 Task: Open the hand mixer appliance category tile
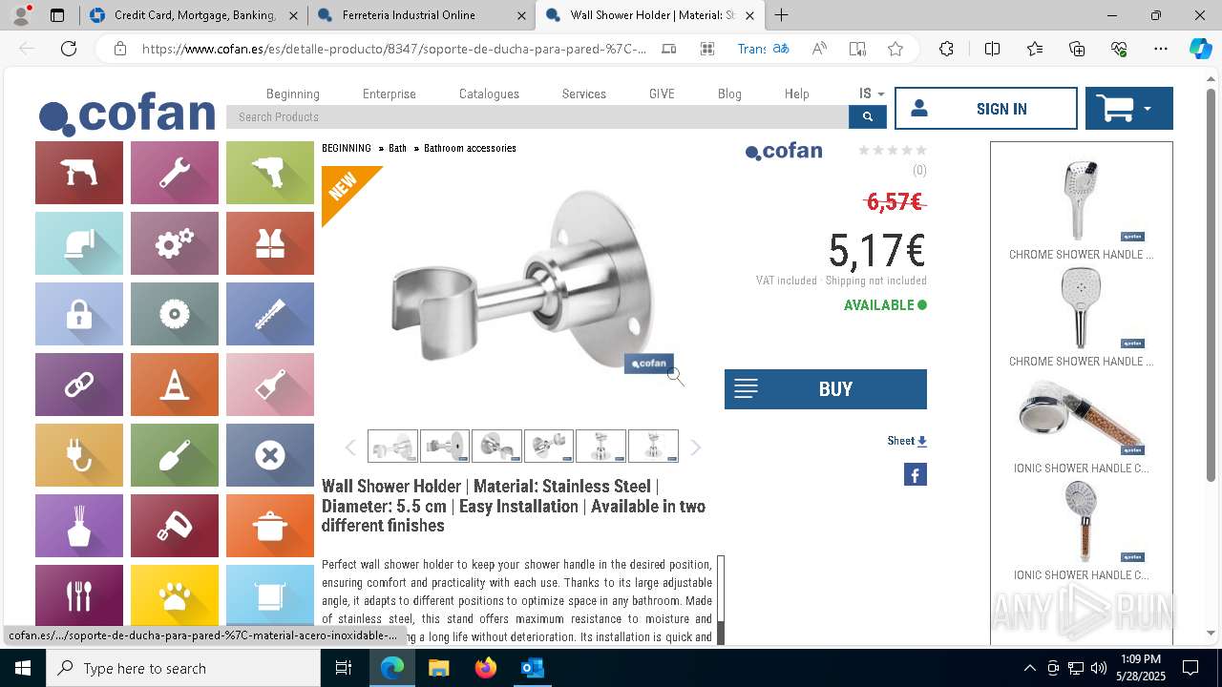pos(175,526)
